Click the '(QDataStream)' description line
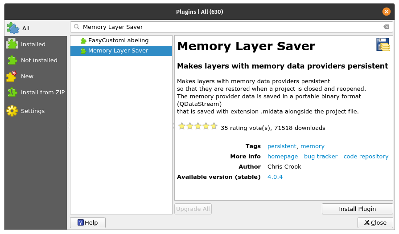Screen dimensions: 399x234 199,104
